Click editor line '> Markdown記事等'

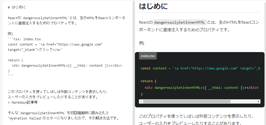coord(23,102)
